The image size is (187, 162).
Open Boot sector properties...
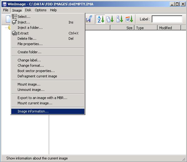(x=48, y=71)
